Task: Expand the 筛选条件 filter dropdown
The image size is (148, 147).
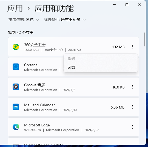Action: tap(65, 20)
